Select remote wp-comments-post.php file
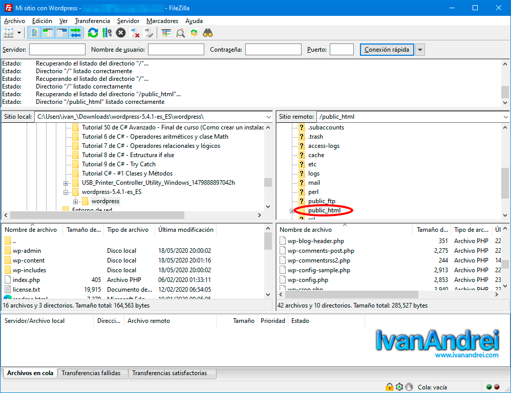 [321, 251]
